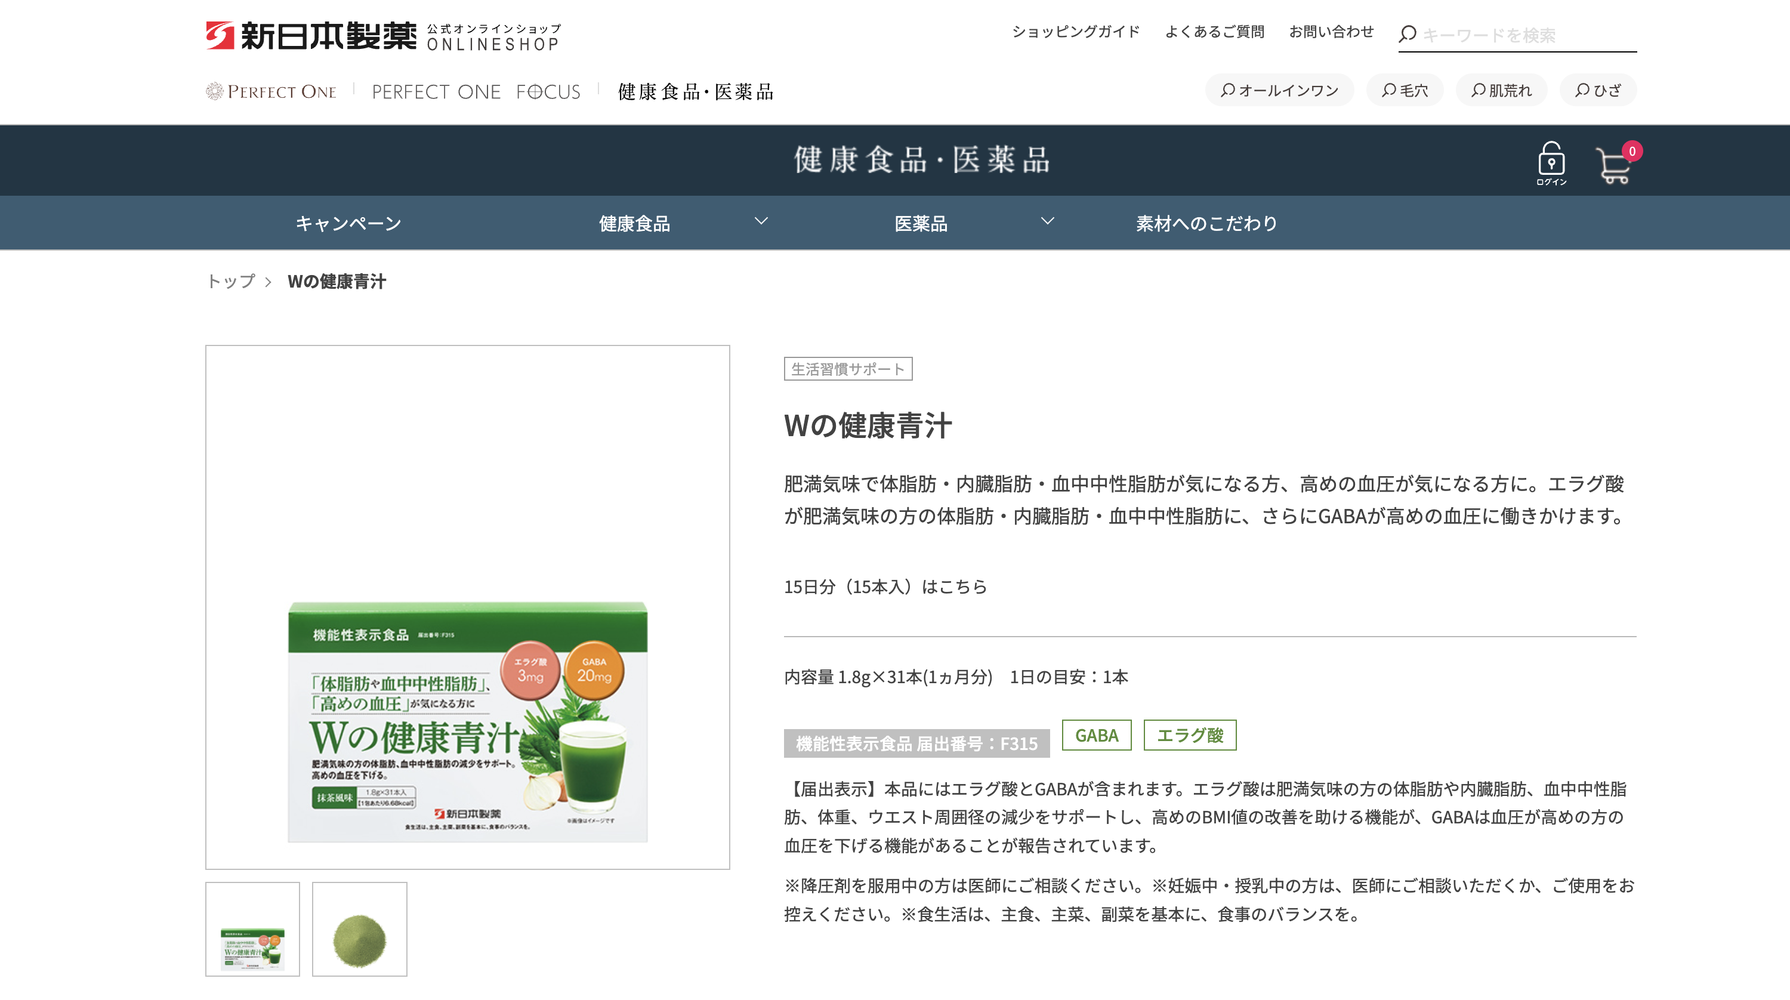The width and height of the screenshot is (1790, 1000).
Task: Select the green powder thumbnail
Action: point(359,929)
